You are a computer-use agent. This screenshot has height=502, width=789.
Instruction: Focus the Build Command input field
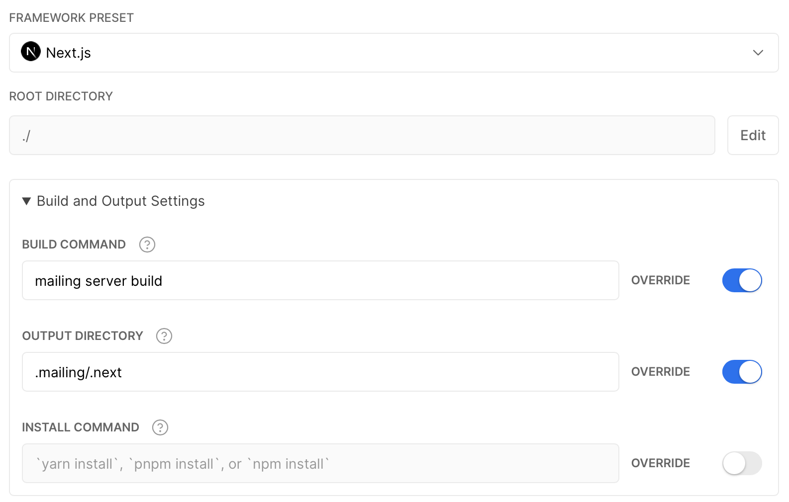tap(320, 280)
